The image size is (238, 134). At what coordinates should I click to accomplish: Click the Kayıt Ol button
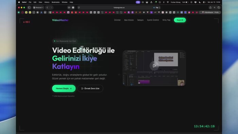coord(180,20)
